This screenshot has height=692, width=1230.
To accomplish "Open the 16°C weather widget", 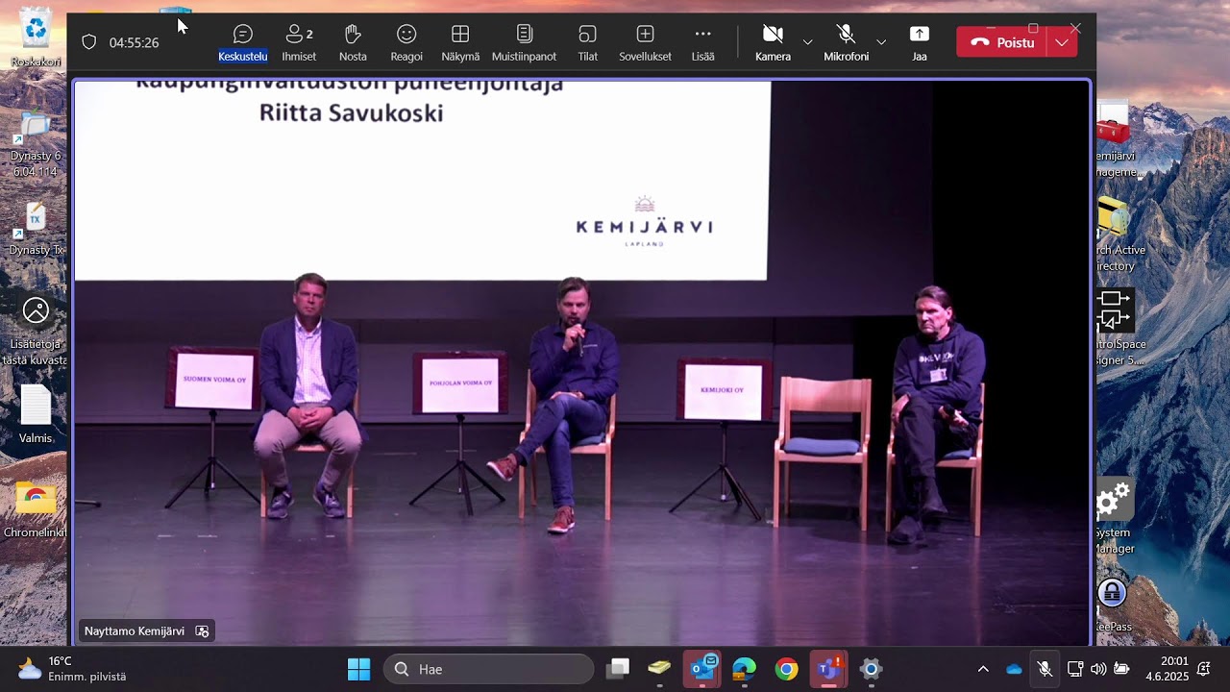I will click(x=72, y=669).
